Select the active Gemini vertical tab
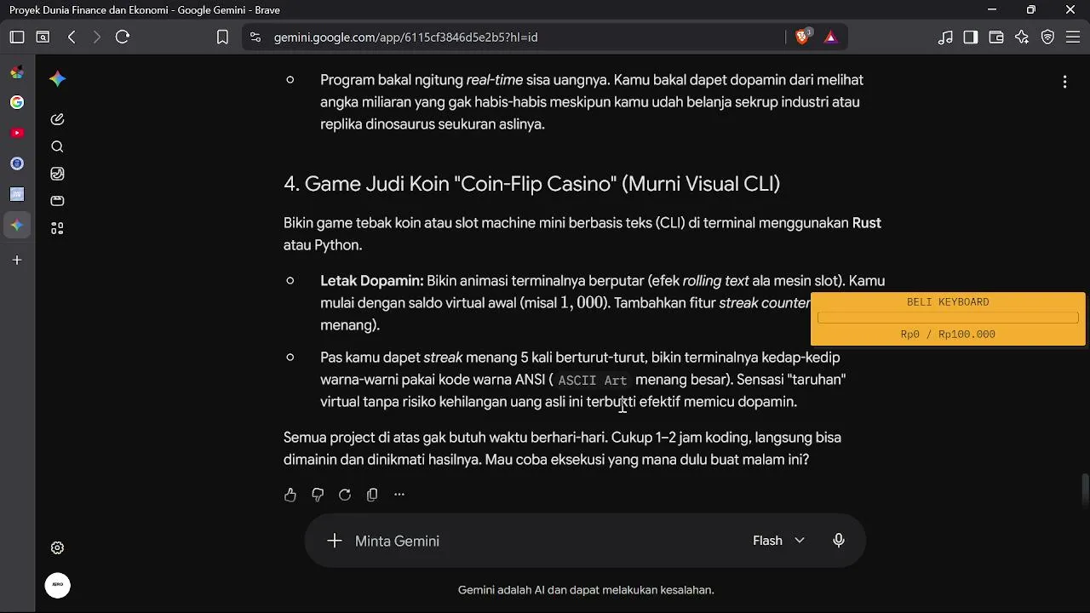 [17, 225]
